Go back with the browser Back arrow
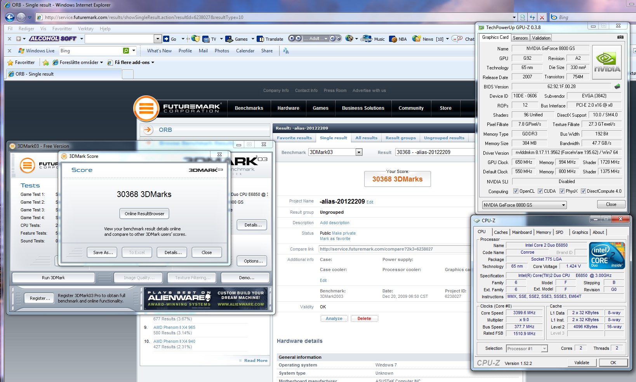Screen dimensions: 636x382 coord(10,17)
